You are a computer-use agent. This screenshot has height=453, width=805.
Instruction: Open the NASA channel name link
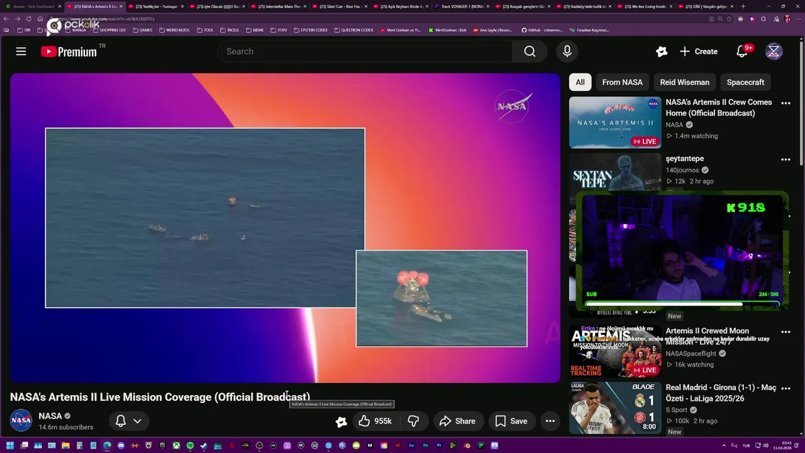pyautogui.click(x=50, y=416)
